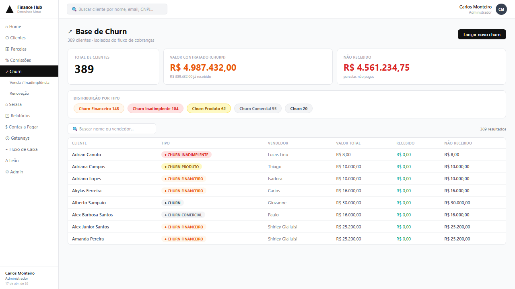Image resolution: width=515 pixels, height=289 pixels.
Task: Toggle the Churn Financeiro 148 filter chip
Action: tap(99, 108)
